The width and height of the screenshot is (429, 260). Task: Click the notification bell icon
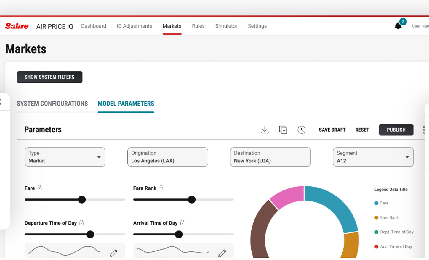[398, 26]
